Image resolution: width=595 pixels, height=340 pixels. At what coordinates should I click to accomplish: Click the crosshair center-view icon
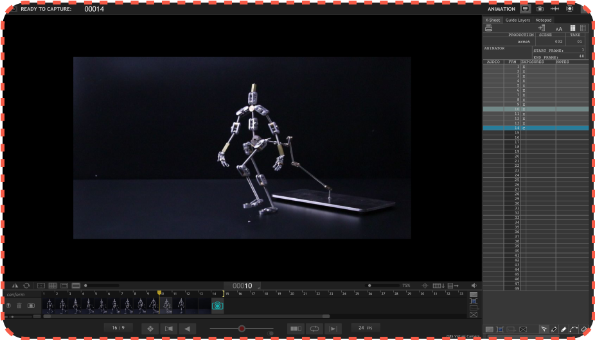pyautogui.click(x=425, y=285)
